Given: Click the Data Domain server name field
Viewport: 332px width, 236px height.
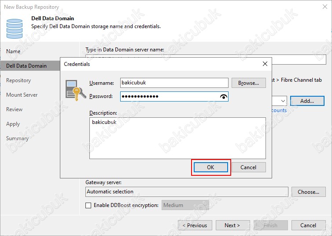Looking at the screenshot, I should 299,60.
